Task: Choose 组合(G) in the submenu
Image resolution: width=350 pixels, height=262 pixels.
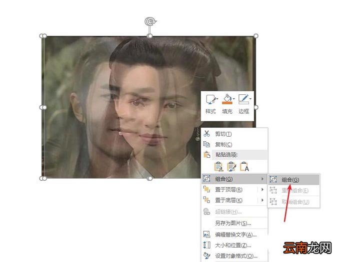Action: pos(294,180)
